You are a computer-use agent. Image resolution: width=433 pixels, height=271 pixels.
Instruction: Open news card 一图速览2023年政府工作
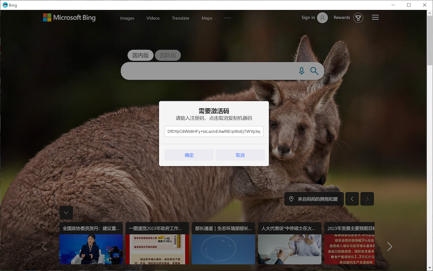coord(157,243)
